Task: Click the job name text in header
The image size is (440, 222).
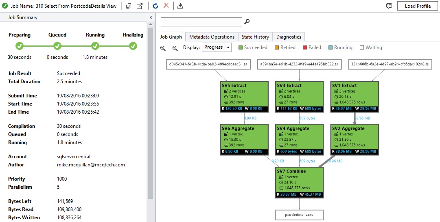Action: (63, 6)
